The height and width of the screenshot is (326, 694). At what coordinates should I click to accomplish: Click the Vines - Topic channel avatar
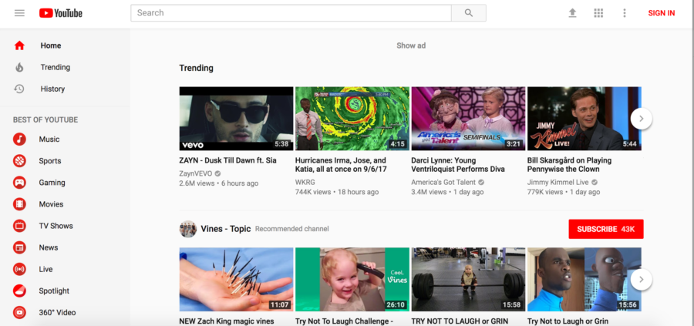[x=187, y=229]
